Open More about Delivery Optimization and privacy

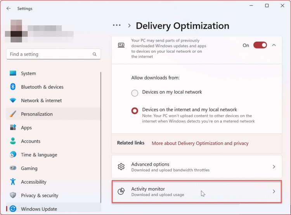tap(200, 143)
